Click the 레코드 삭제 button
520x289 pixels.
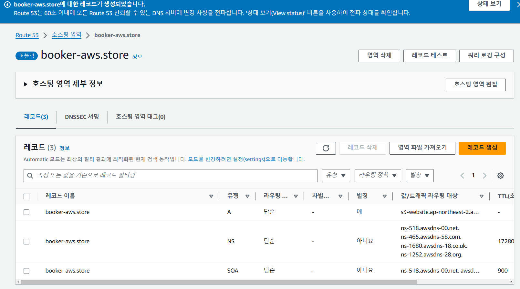pos(362,148)
